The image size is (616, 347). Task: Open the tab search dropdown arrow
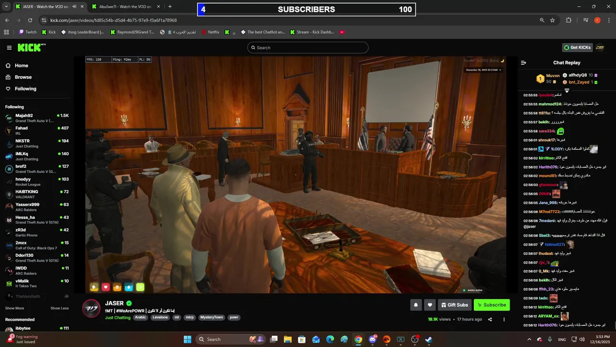(x=5, y=7)
